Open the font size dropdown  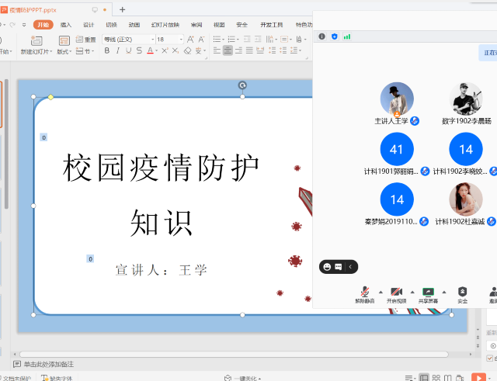(181, 40)
